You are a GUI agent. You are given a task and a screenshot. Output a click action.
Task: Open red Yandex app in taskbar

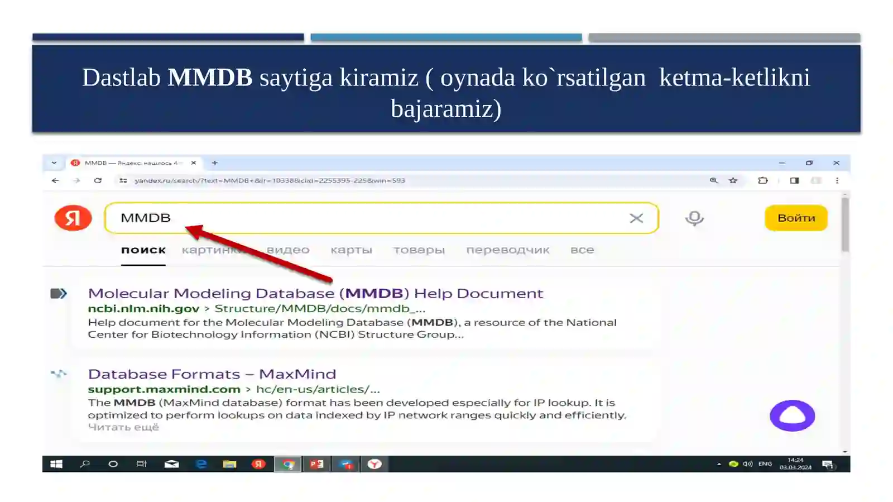[x=258, y=464]
